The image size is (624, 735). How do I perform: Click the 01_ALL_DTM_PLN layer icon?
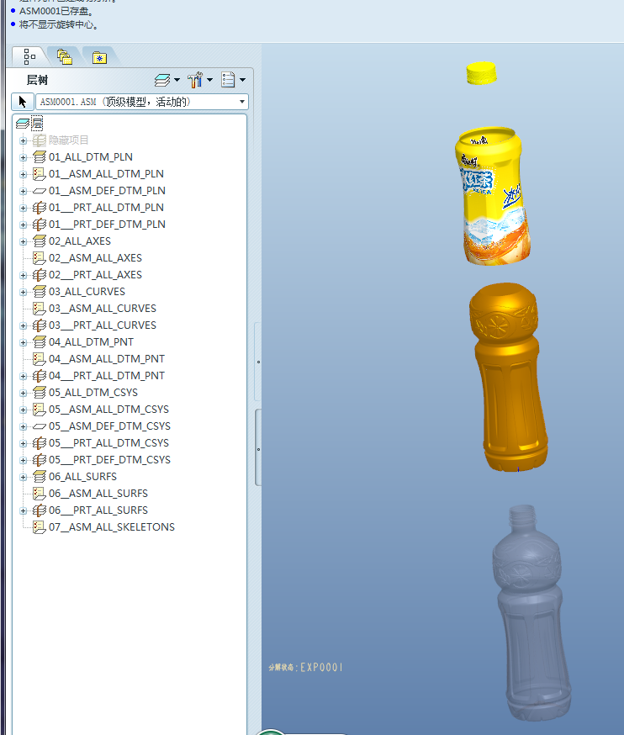point(40,157)
